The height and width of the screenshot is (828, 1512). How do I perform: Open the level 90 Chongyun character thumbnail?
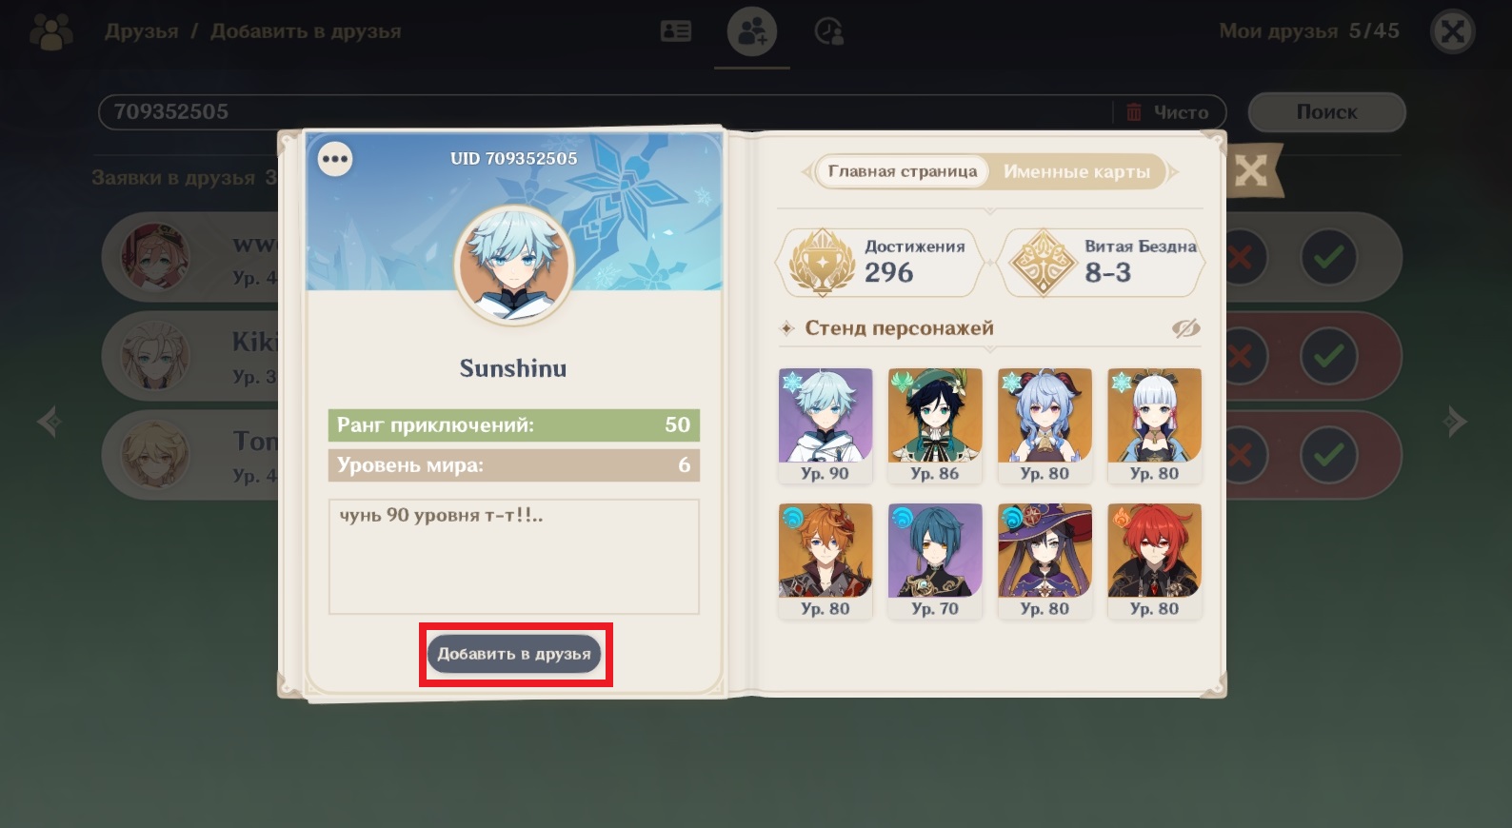pos(825,426)
